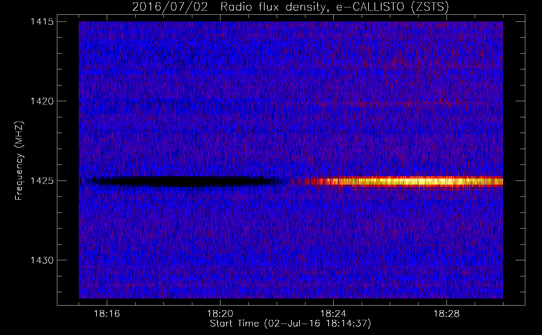Image resolution: width=542 pixels, height=335 pixels.
Task: Click the '1430' frequency tick label
Action: 42,260
